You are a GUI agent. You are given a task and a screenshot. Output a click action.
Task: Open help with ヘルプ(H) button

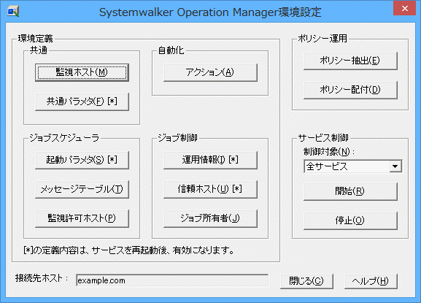tap(371, 281)
